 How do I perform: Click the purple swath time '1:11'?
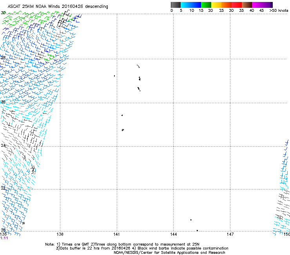tap(4, 238)
